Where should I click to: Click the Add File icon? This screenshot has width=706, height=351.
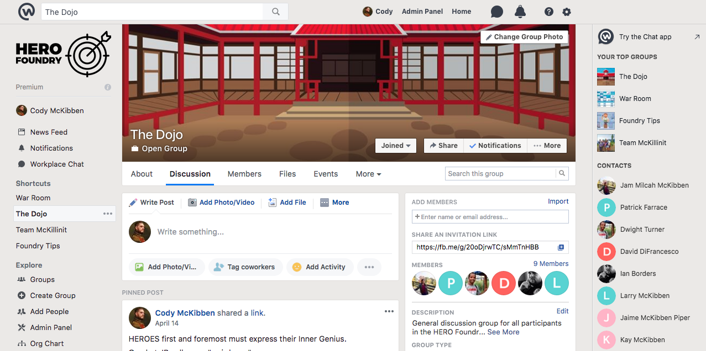273,203
